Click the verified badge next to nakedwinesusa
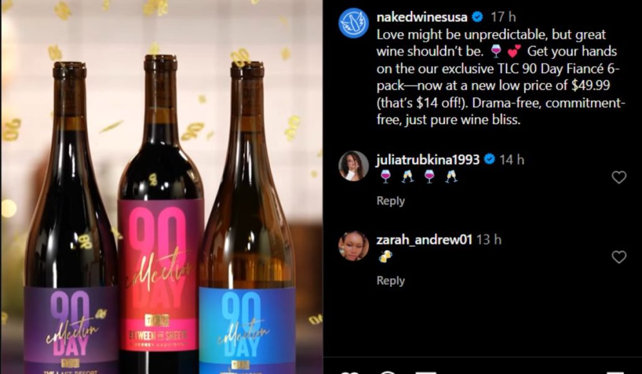 tap(477, 17)
